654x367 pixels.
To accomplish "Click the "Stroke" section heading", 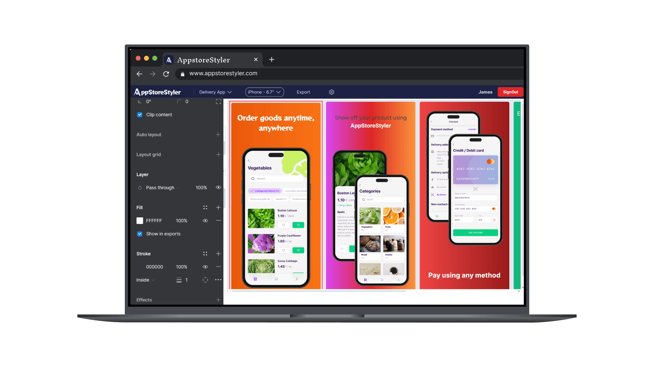I will [144, 254].
